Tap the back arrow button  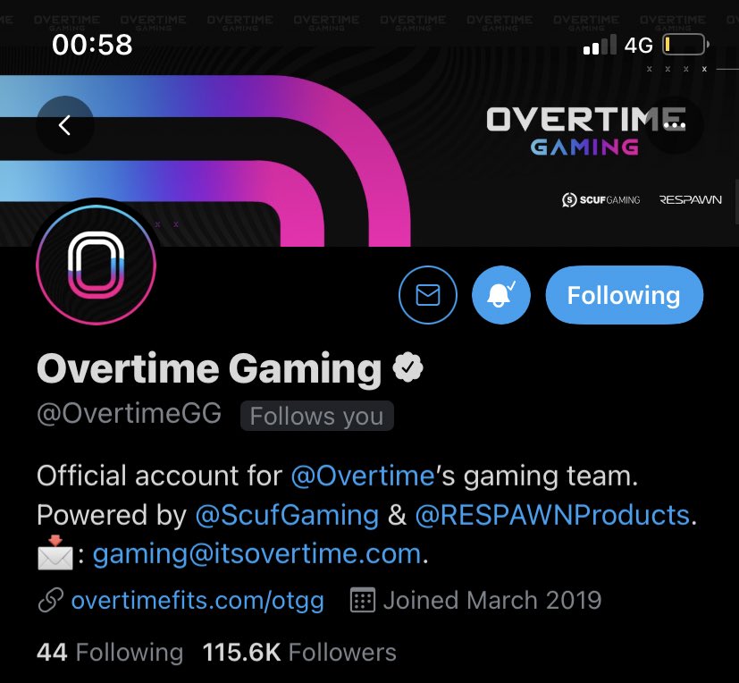[x=65, y=125]
